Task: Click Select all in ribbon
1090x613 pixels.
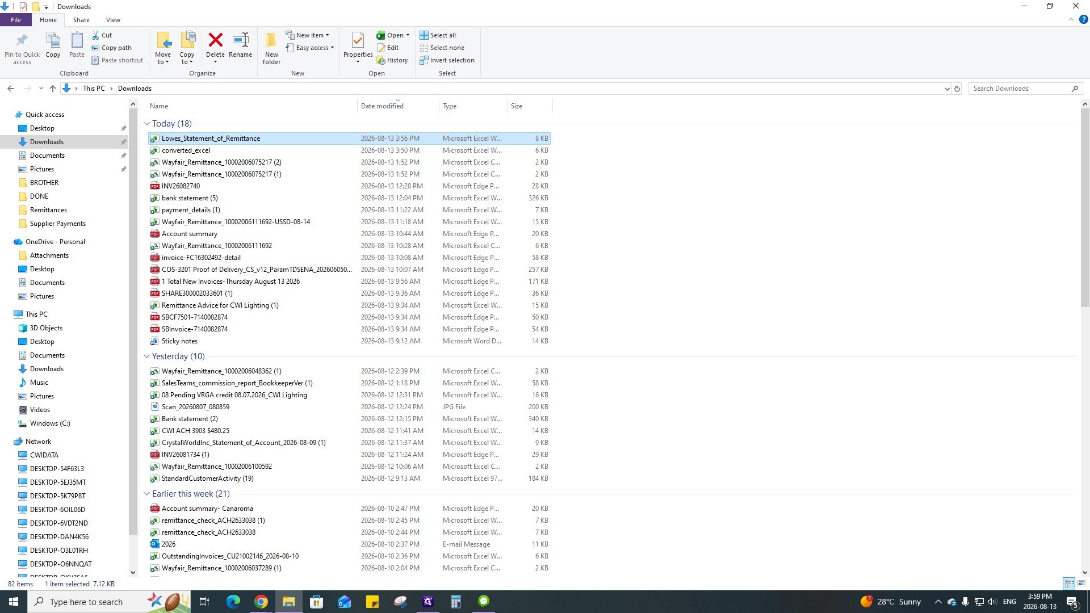Action: click(x=438, y=35)
